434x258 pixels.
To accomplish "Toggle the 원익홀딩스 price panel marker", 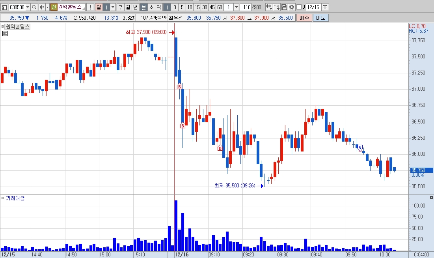I will pos(2,26).
